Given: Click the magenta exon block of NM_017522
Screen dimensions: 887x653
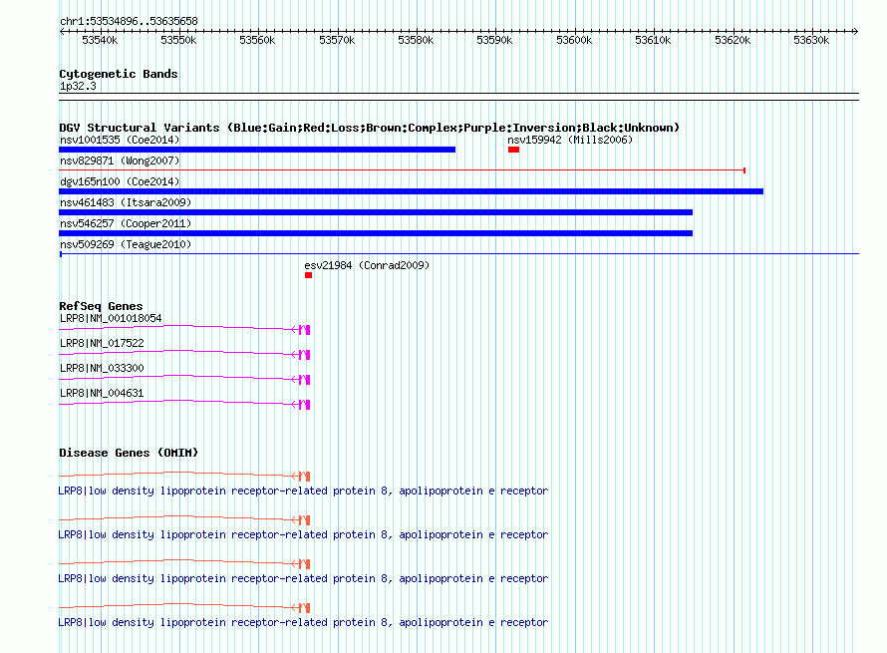Looking at the screenshot, I should (304, 355).
